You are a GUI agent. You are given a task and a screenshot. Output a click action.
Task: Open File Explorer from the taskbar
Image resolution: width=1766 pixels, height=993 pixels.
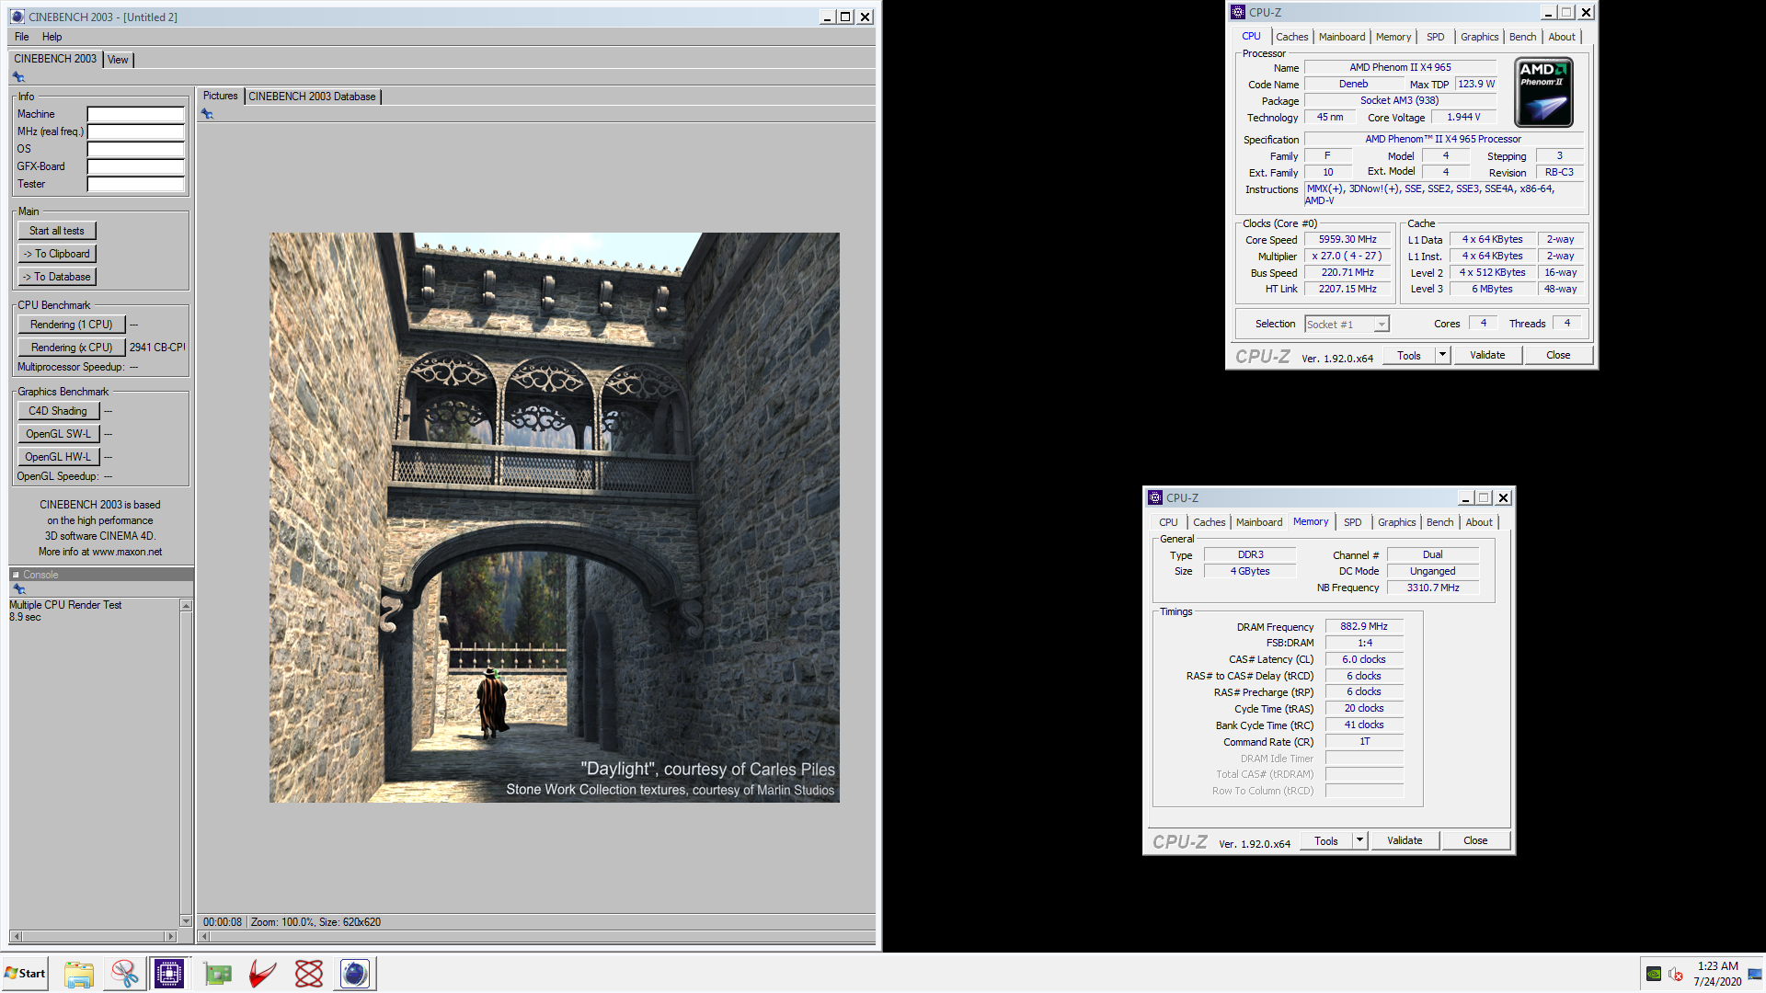point(79,974)
